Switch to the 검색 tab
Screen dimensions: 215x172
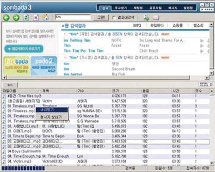point(105,8)
